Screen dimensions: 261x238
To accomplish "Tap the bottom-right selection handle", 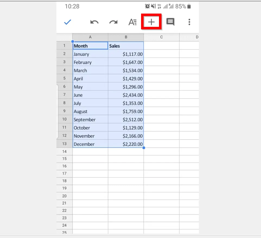I will point(144,148).
